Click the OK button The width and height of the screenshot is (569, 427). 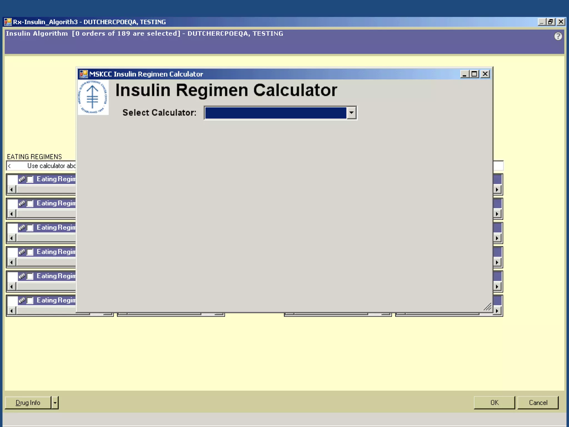point(494,403)
